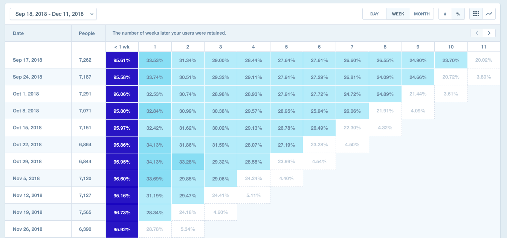Viewport: 507px width, 238px height.
Task: Click the 96.73% cell for Nov 19
Action: coord(122,212)
